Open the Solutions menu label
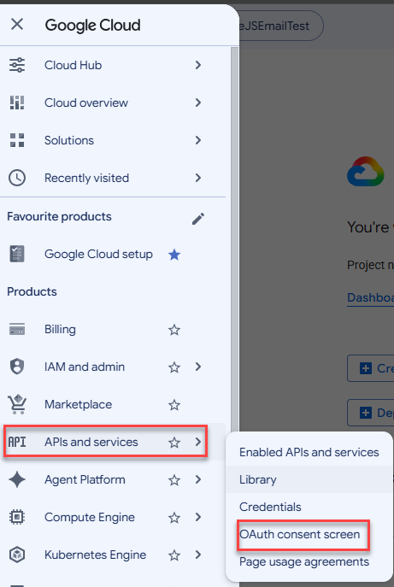 [x=69, y=140]
